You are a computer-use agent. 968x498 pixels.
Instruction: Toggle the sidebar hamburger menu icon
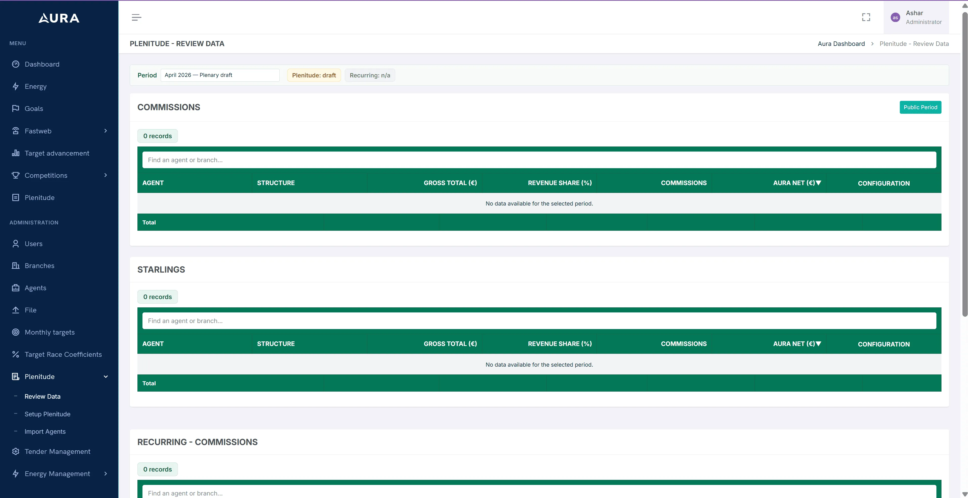(136, 17)
